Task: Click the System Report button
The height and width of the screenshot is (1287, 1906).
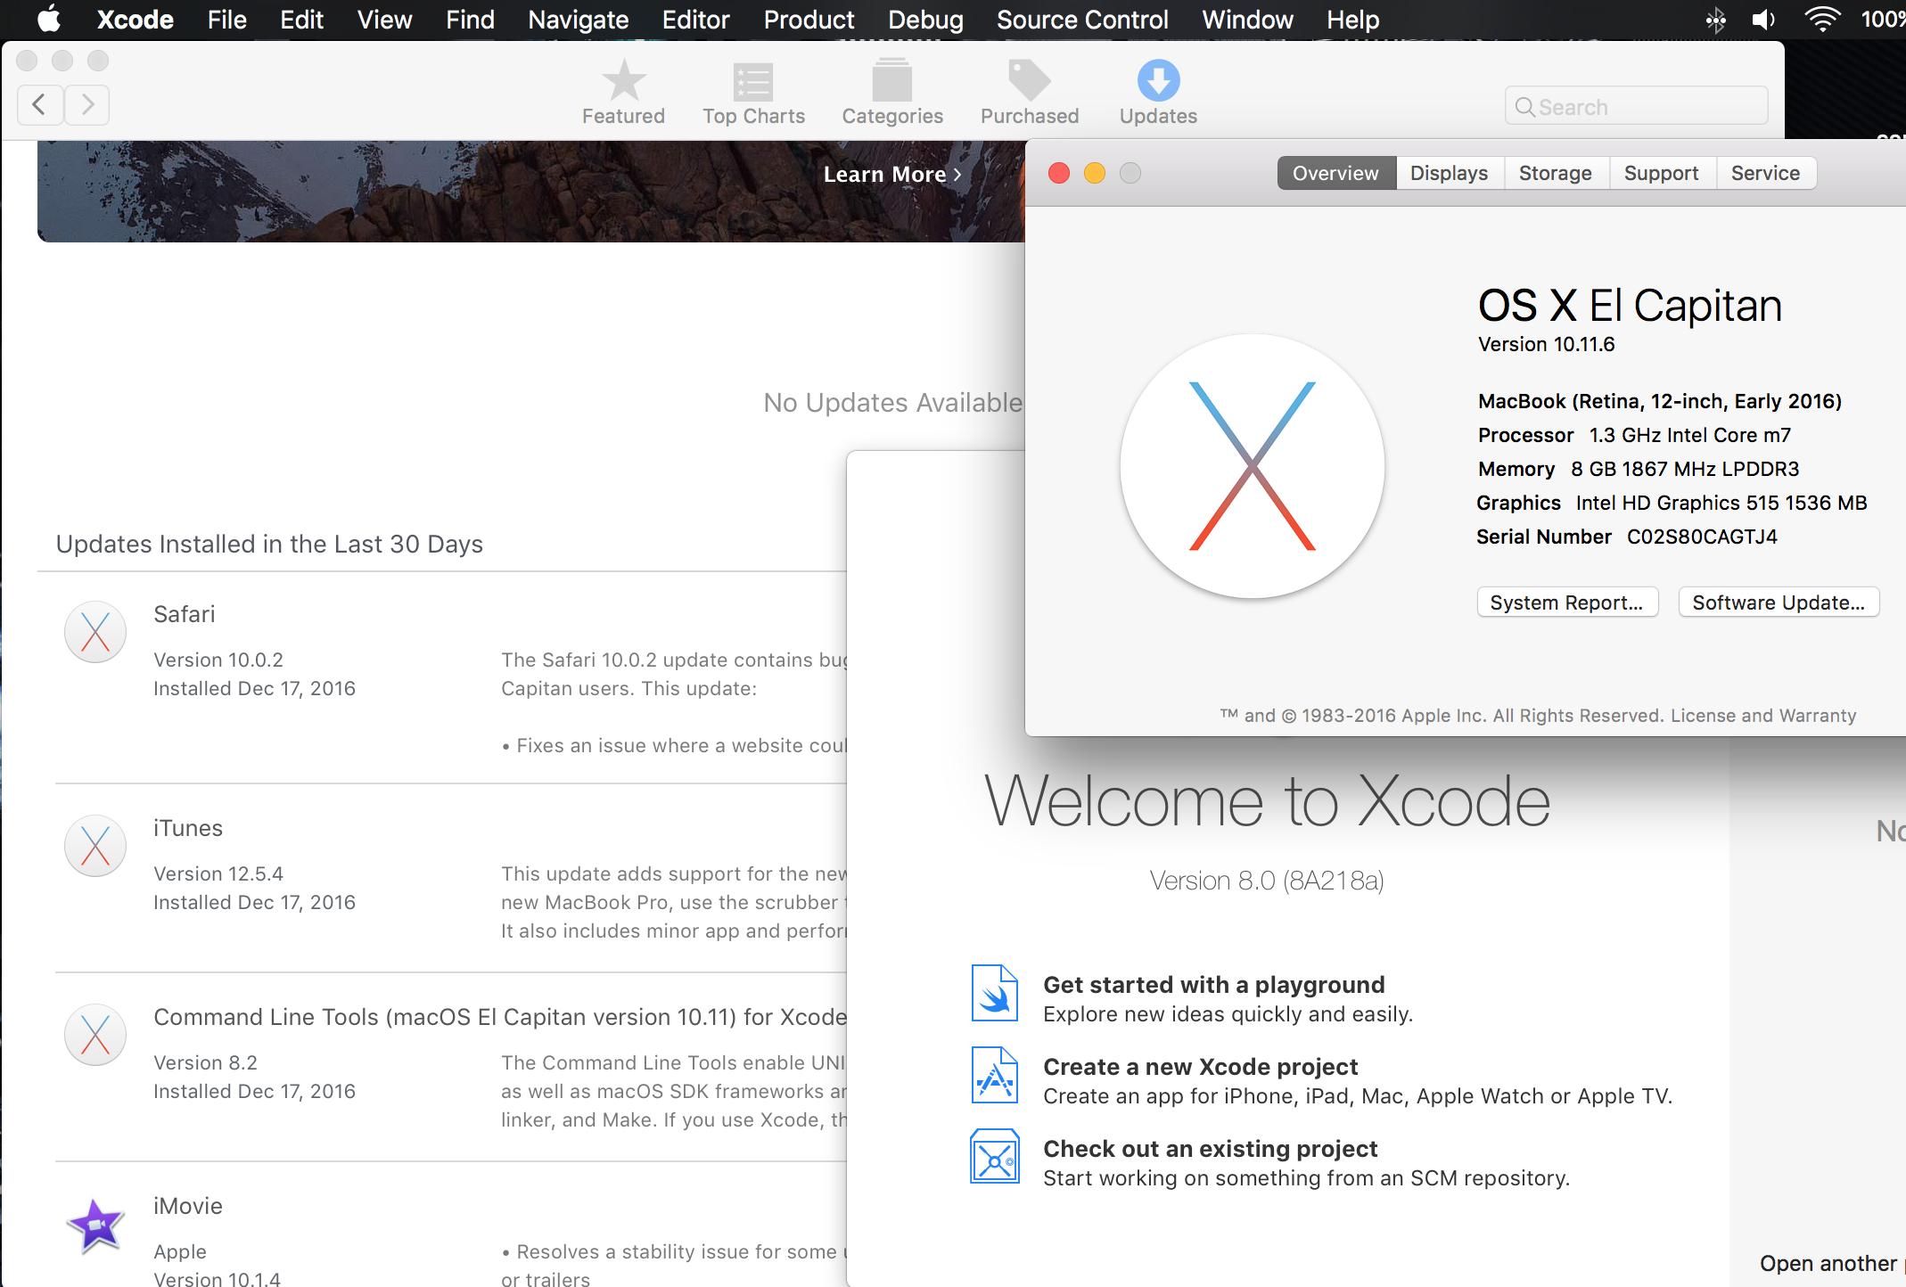Action: coord(1566,603)
